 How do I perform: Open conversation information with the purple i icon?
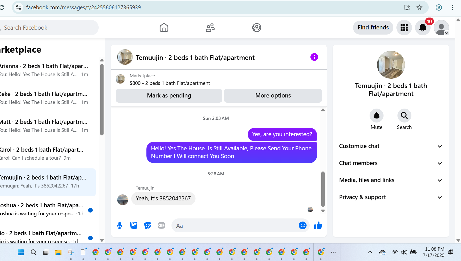tap(314, 57)
